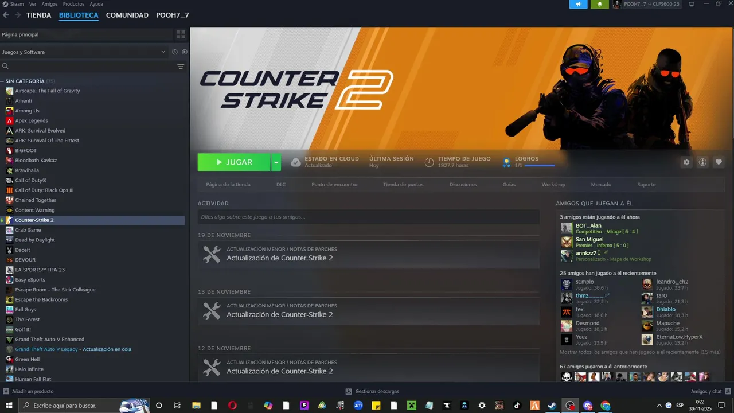Open Counter-Strike 2 settings gear

[686, 162]
